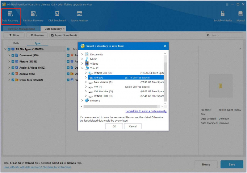
Task: Click the Search input field
Action: (x=224, y=35)
